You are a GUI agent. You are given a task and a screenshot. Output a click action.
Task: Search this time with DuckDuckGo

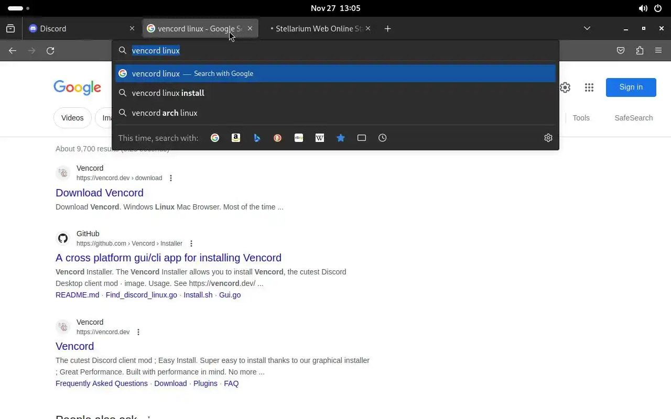(x=278, y=138)
